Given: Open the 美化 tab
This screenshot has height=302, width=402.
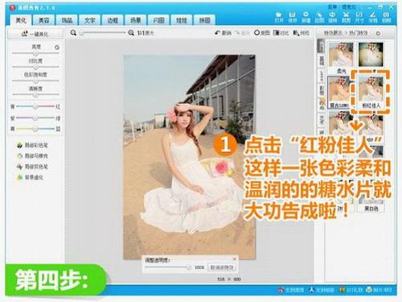Looking at the screenshot, I should pyautogui.click(x=21, y=20).
